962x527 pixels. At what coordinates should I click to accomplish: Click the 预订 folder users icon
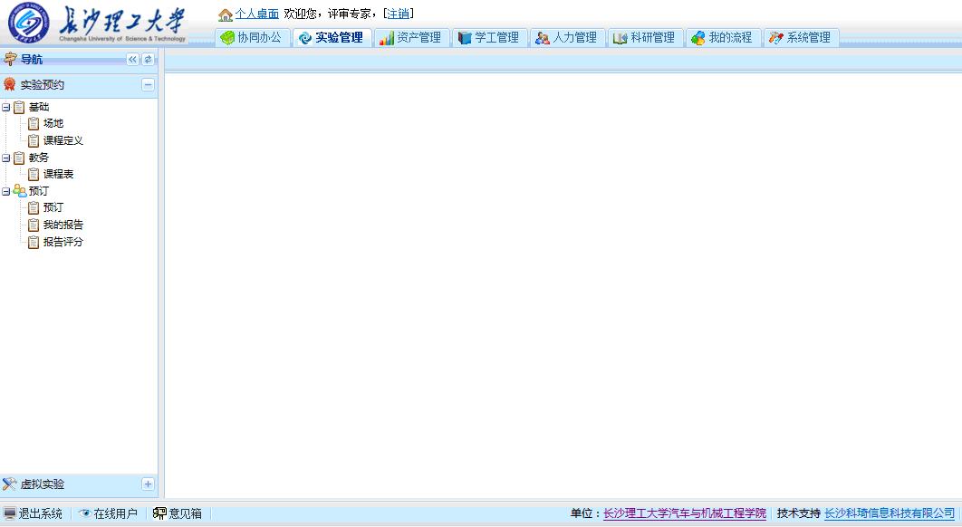[19, 191]
